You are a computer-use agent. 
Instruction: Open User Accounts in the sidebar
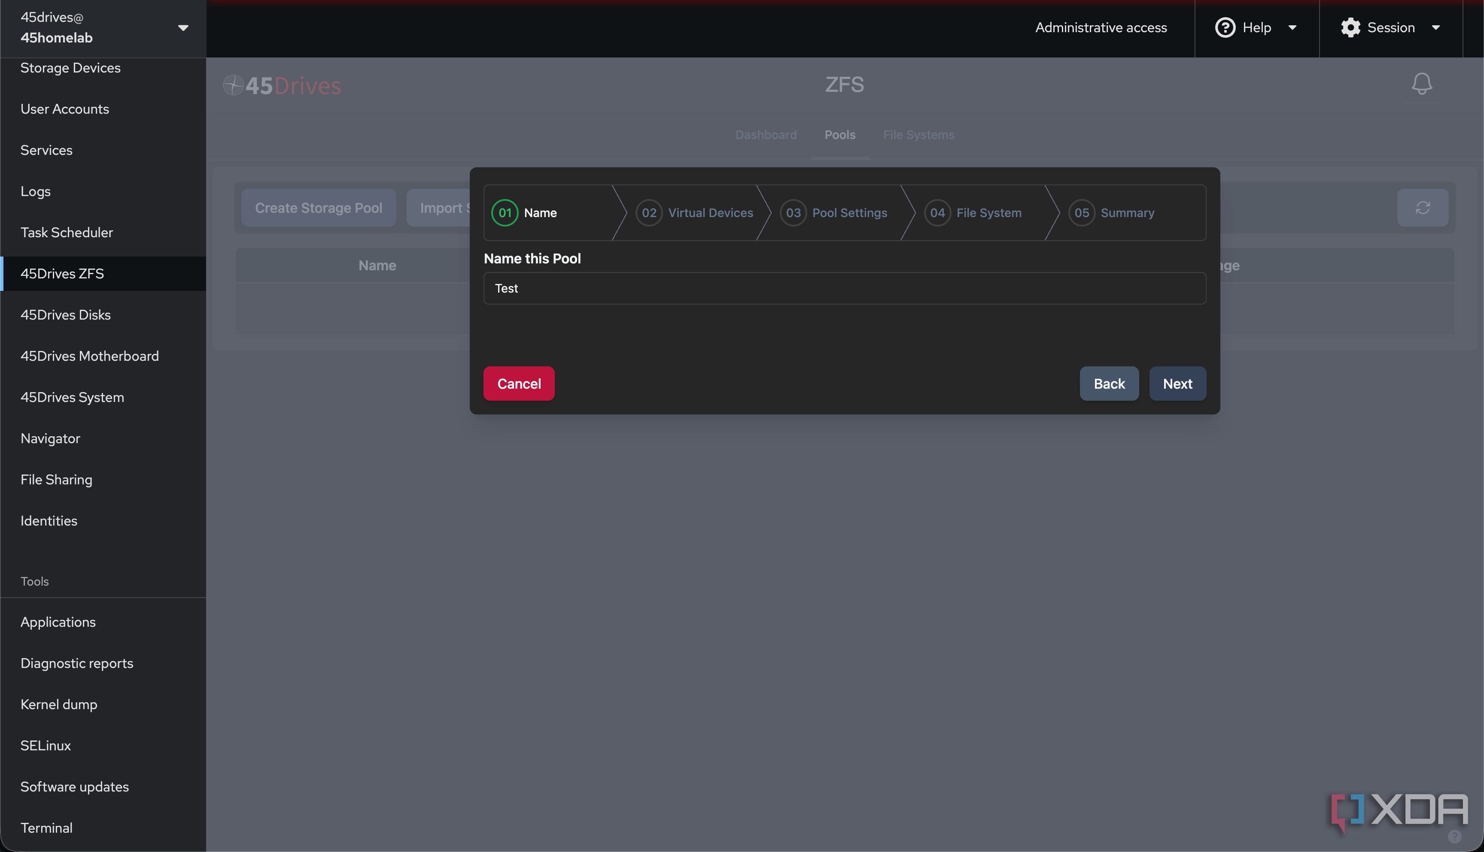coord(103,109)
